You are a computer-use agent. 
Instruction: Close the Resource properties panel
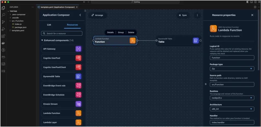click(252, 15)
